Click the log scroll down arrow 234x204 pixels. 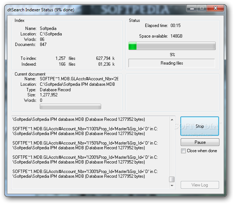tap(172, 186)
